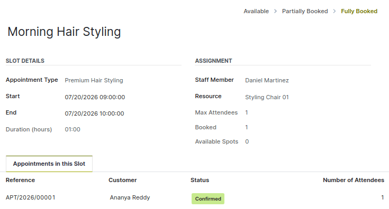This screenshot has height=209, width=389.
Task: Sort by Customer column header
Action: [x=123, y=180]
